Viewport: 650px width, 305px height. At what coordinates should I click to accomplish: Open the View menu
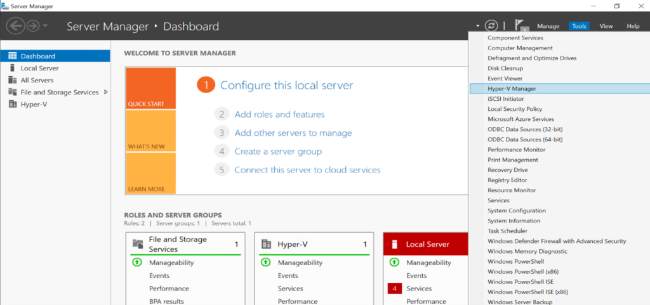click(x=606, y=26)
